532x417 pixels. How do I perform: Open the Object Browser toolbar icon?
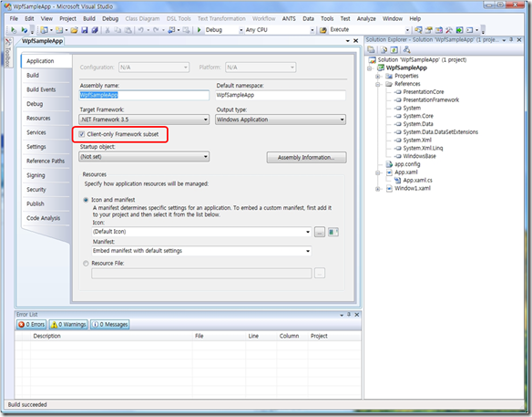(439, 30)
